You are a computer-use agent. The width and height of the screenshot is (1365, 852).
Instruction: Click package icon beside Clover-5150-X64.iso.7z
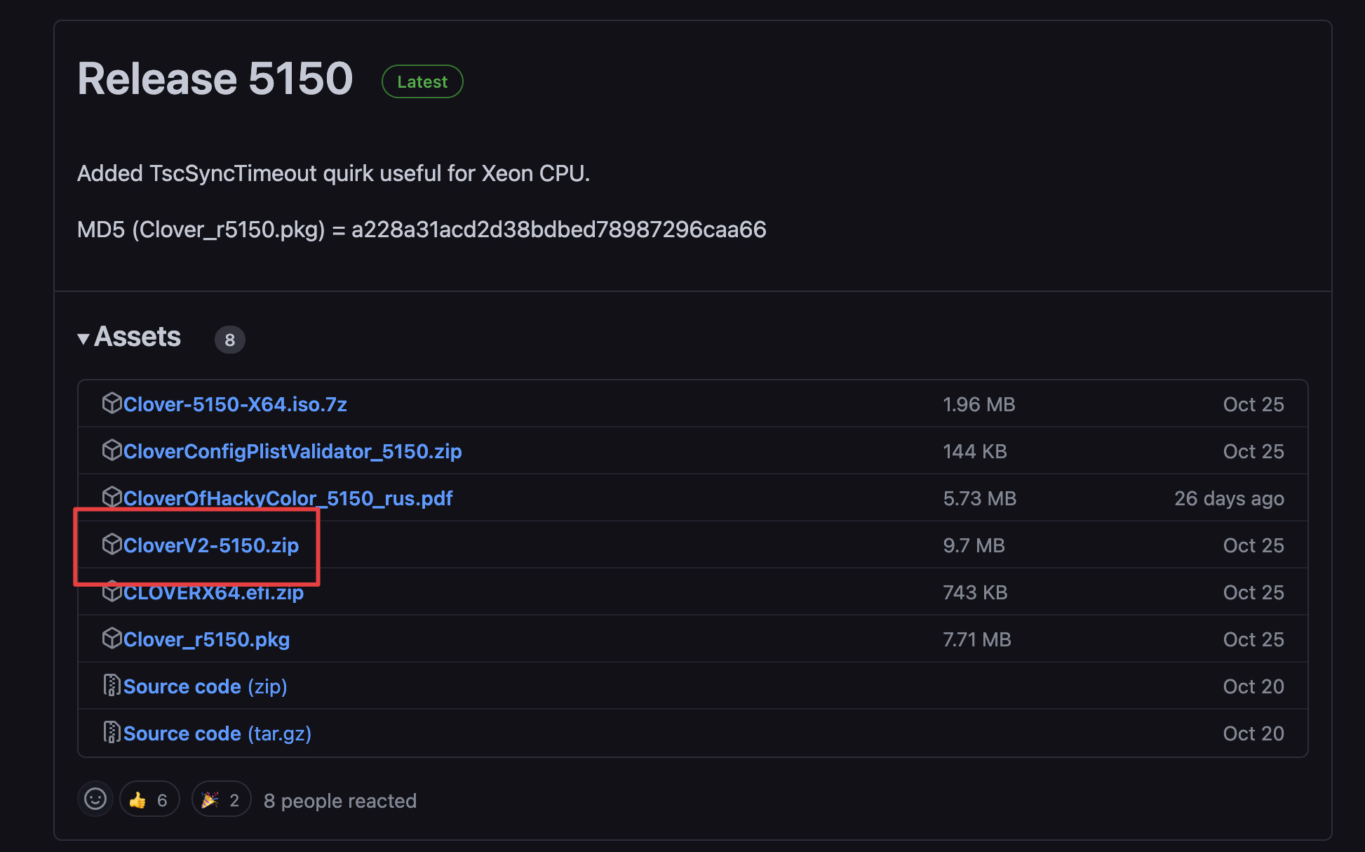coord(112,404)
